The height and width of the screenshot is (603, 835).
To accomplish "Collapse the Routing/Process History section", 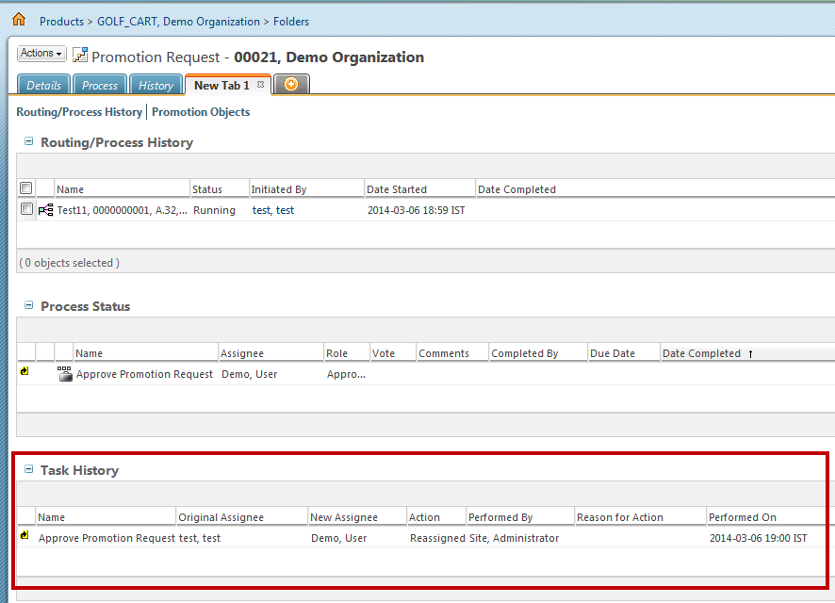I will tap(29, 142).
